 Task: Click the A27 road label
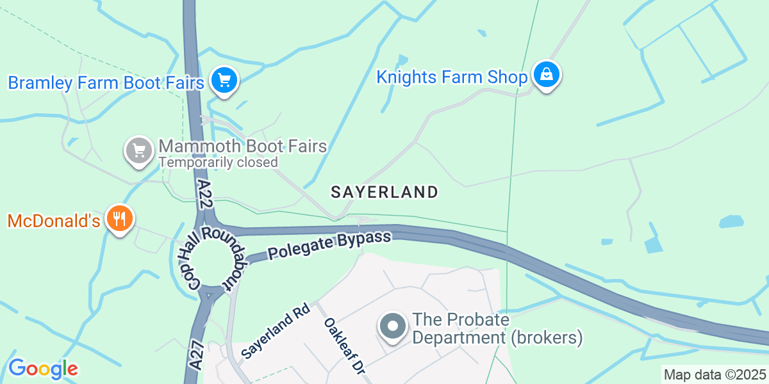point(197,354)
